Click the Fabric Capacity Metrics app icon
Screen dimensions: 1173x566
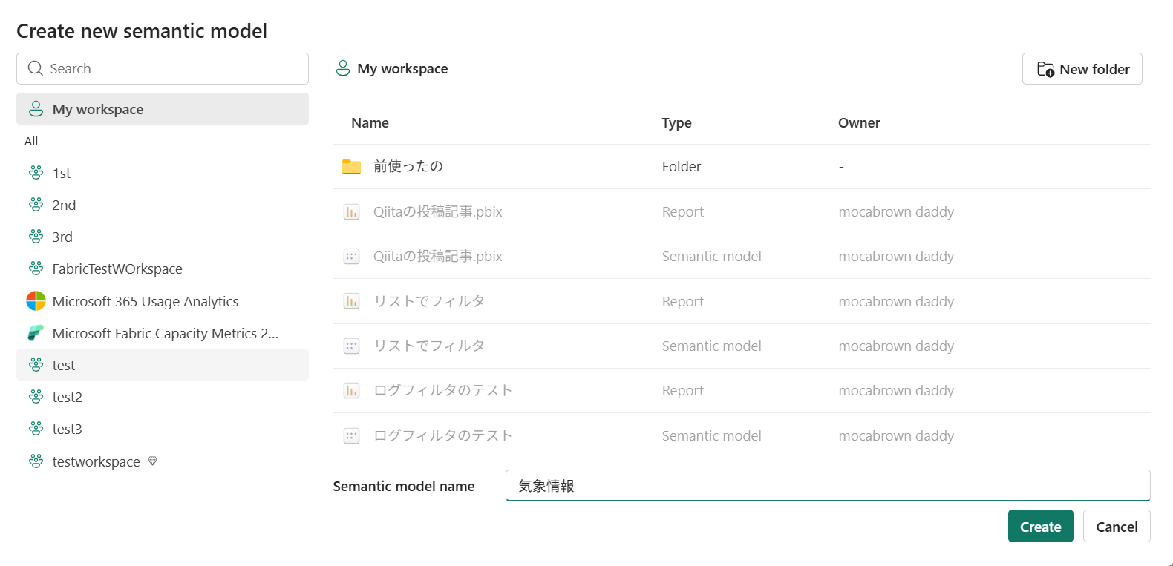coord(36,333)
